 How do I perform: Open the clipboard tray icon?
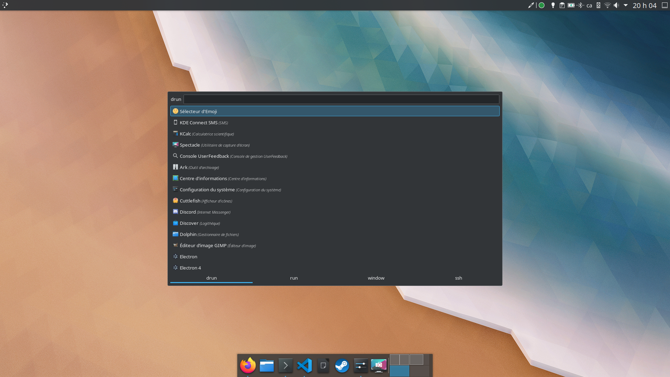[x=562, y=5]
